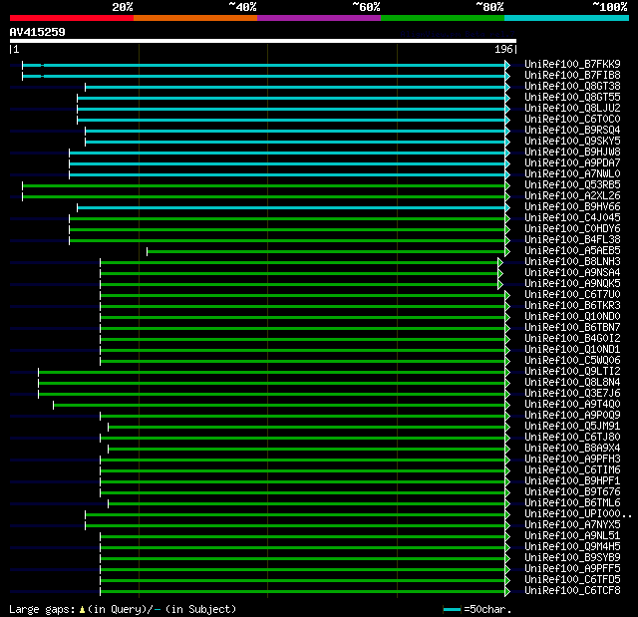638x617 pixels.
Task: Click the UniRef100_B9HPF1 text
Action: point(572,481)
